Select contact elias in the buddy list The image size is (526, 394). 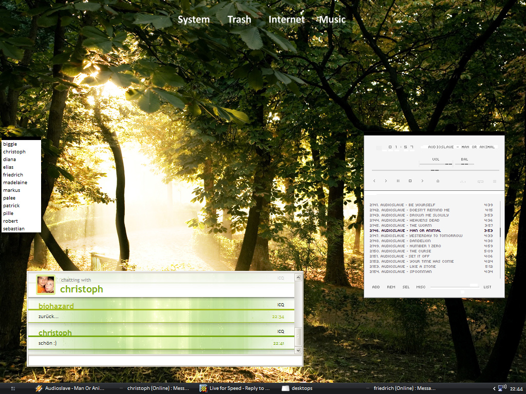click(x=21, y=167)
